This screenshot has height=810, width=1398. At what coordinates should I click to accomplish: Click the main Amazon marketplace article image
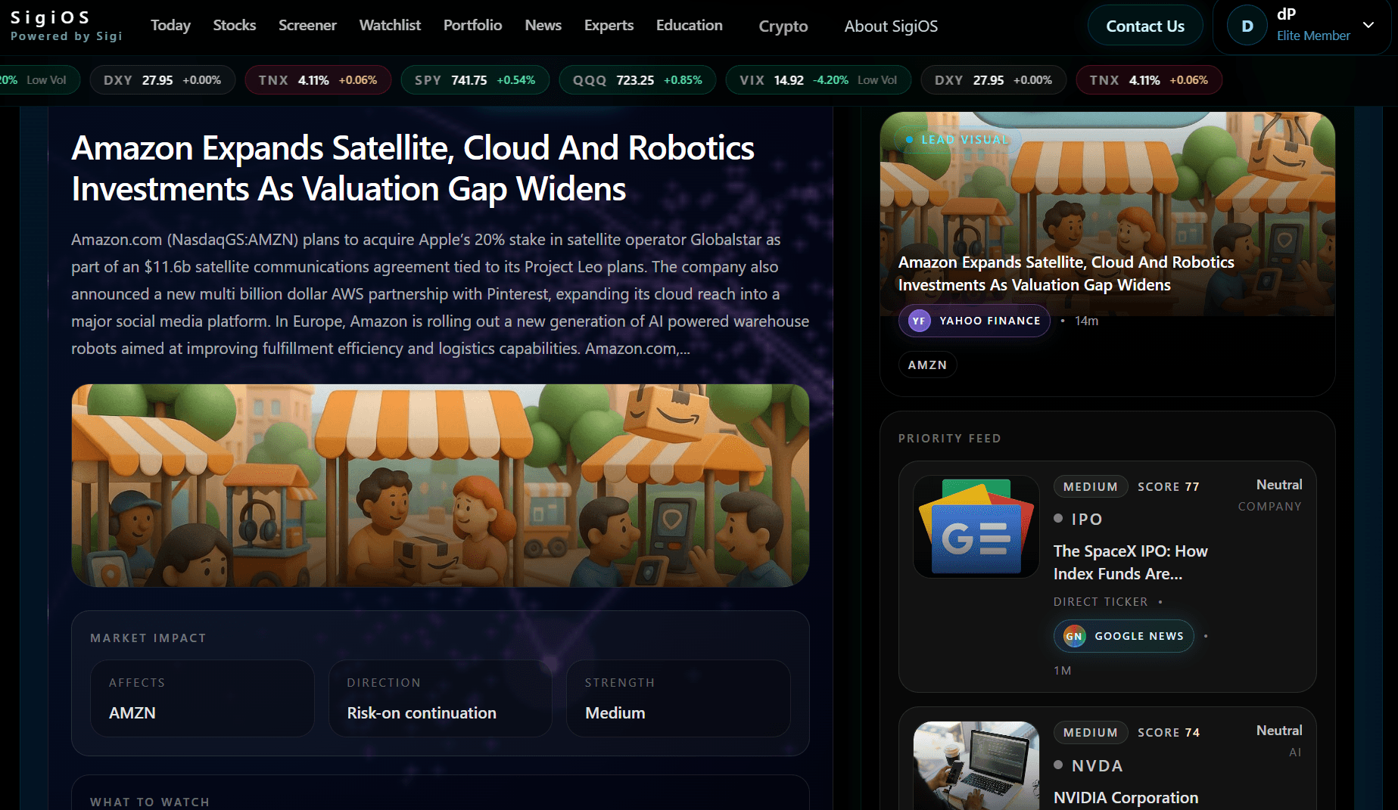[x=441, y=486]
